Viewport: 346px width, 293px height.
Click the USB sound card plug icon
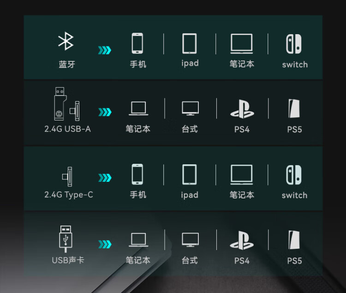click(x=66, y=239)
